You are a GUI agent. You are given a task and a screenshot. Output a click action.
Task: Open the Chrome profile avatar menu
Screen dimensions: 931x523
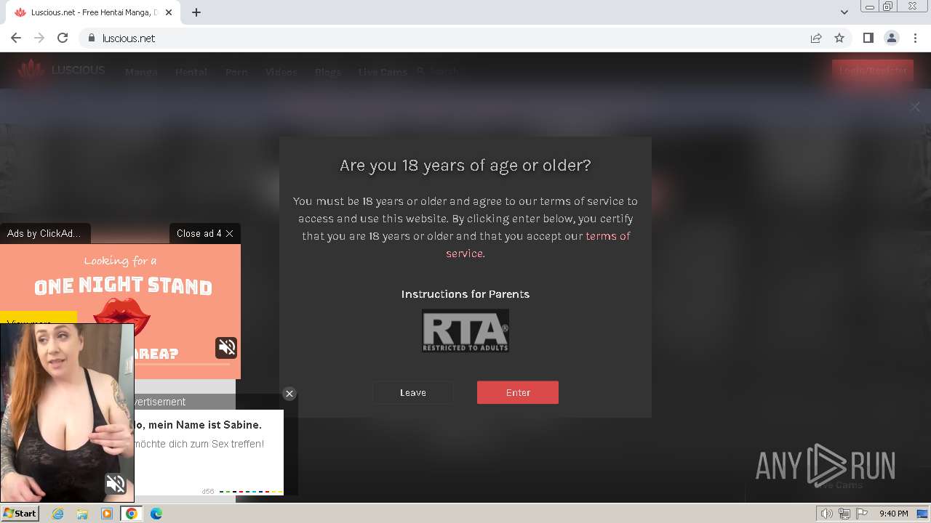[891, 38]
